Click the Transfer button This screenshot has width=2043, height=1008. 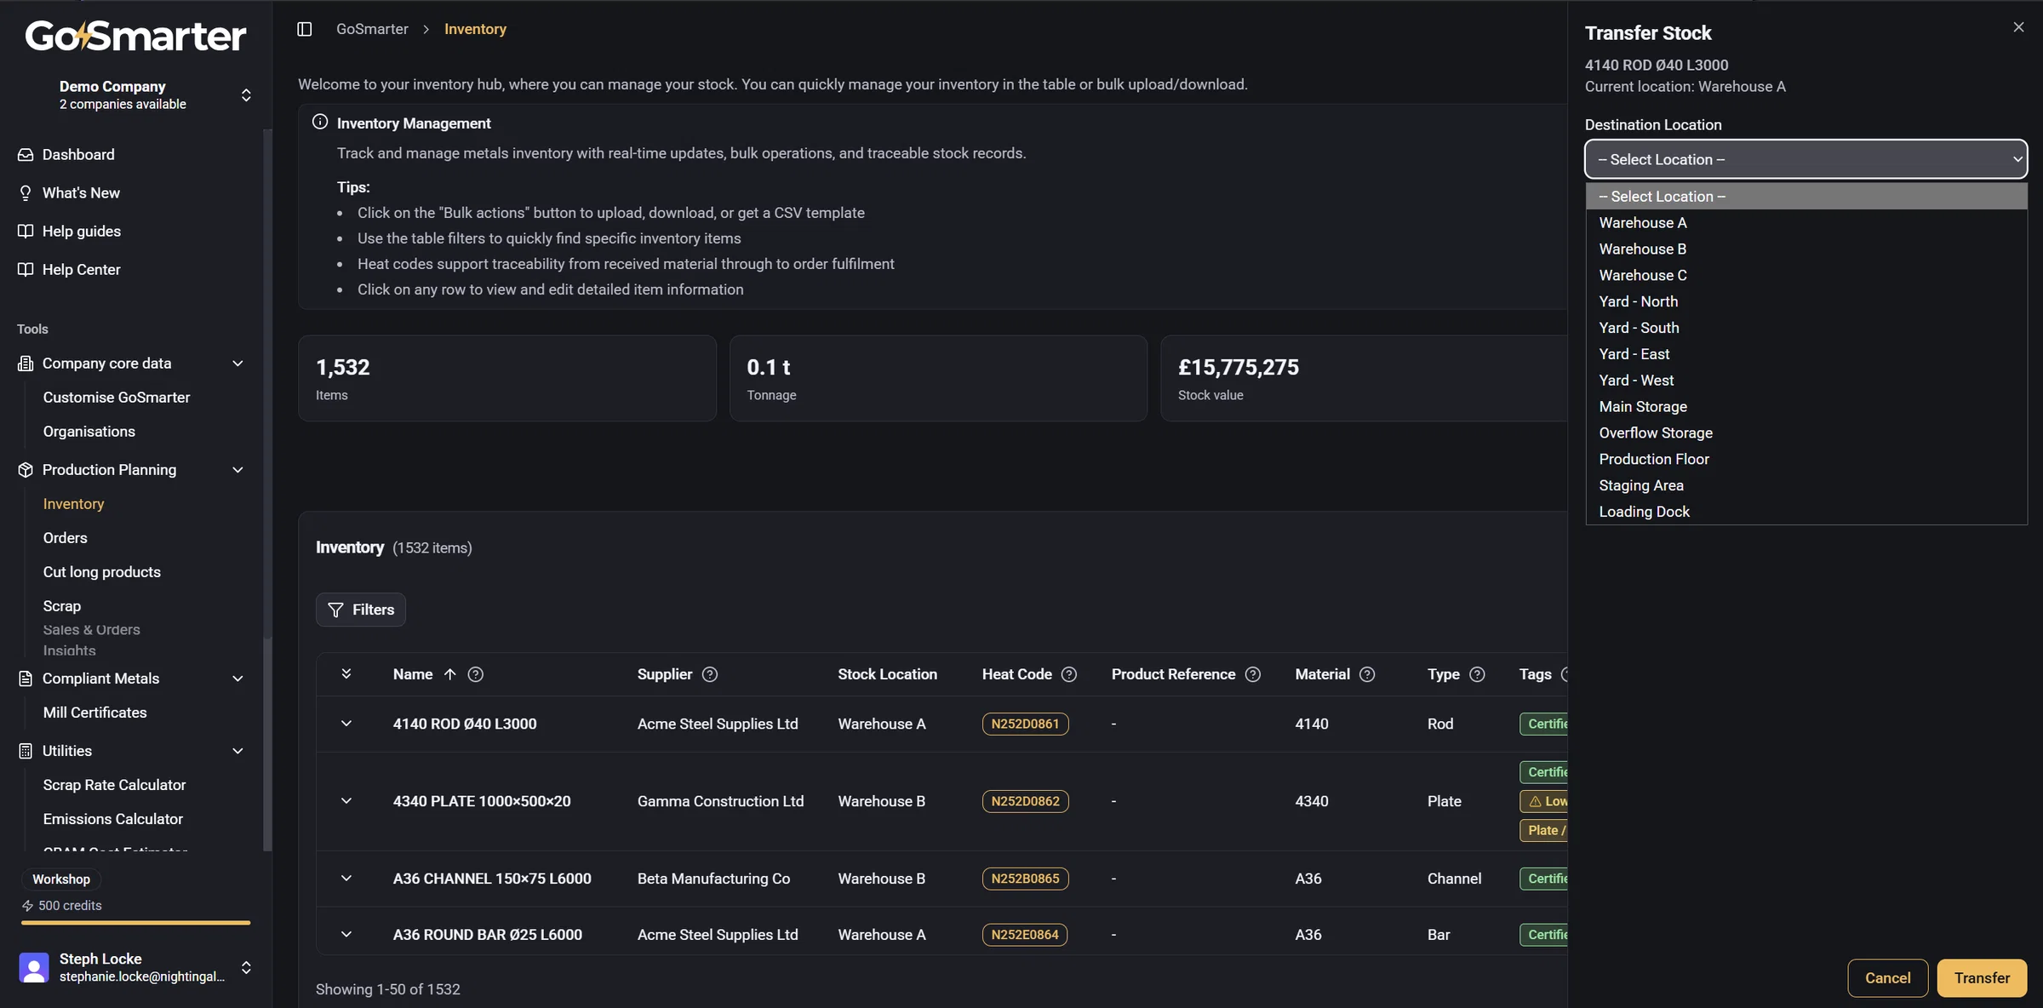(x=1982, y=978)
